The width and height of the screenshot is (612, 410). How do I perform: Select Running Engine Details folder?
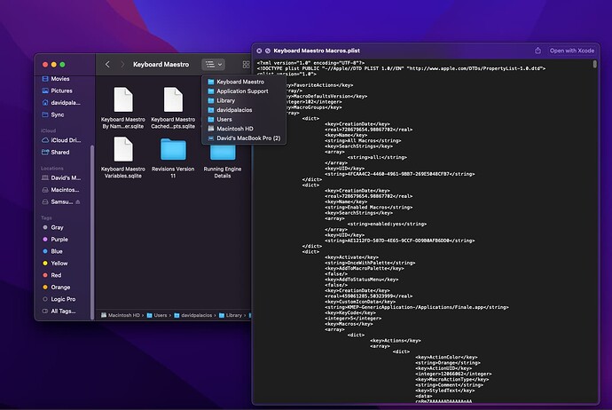tap(223, 162)
